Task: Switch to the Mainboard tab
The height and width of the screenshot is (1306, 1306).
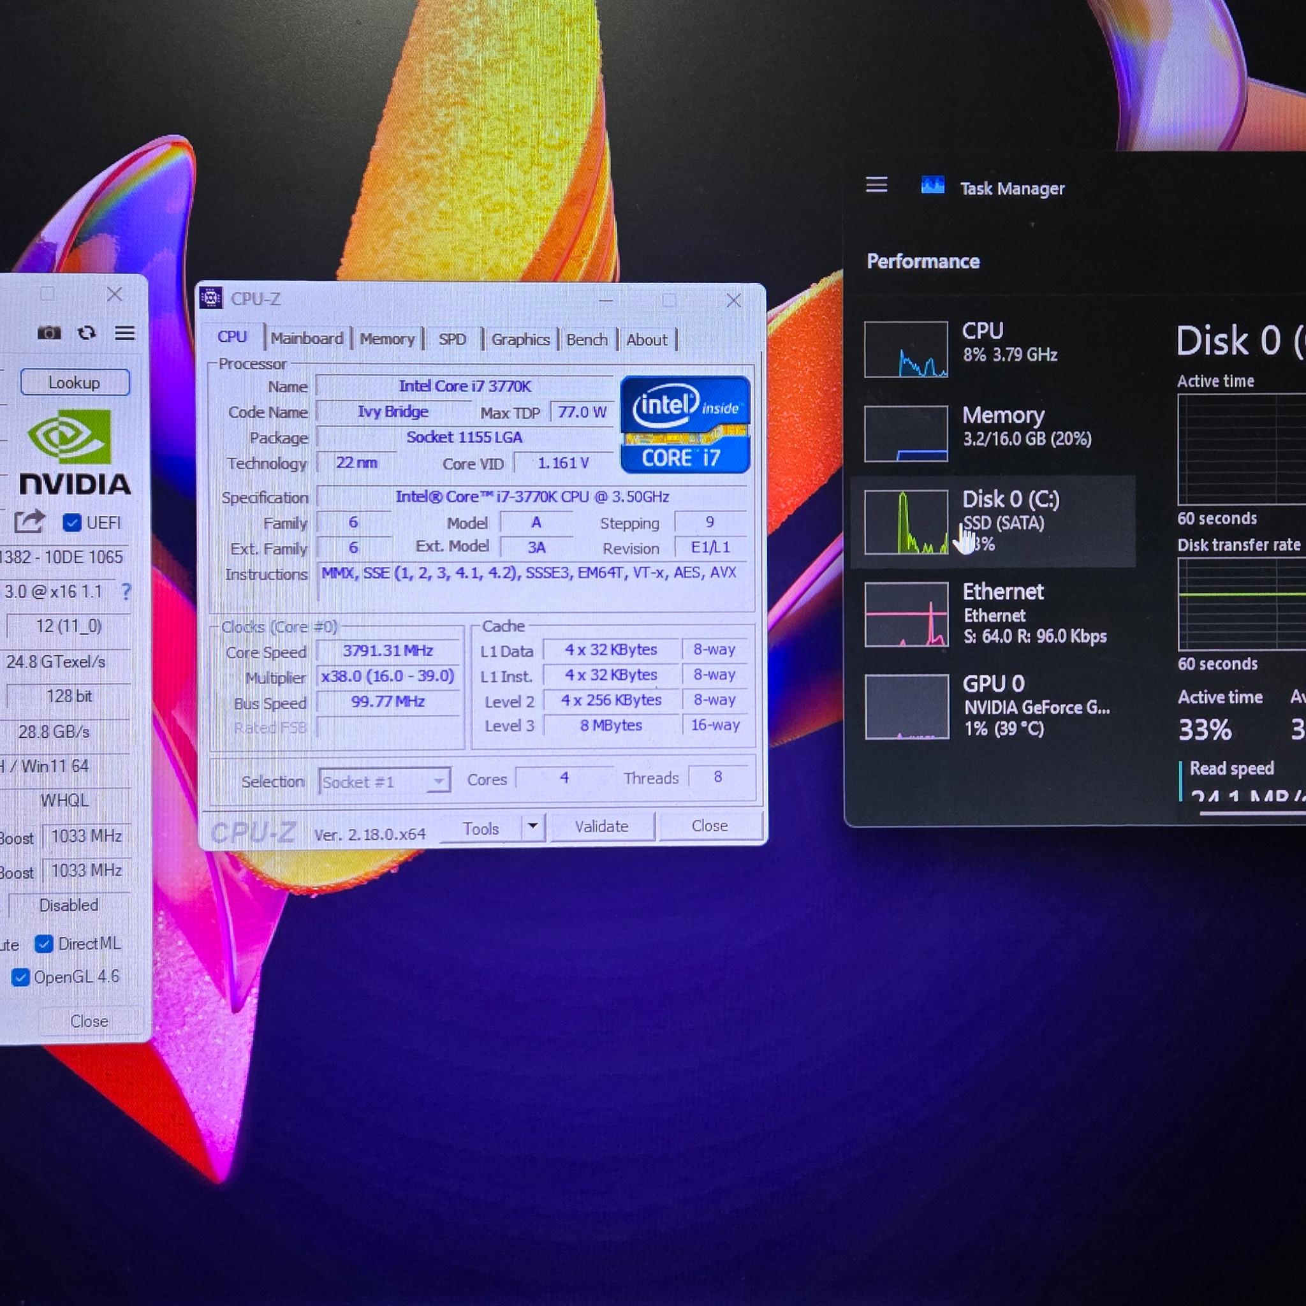Action: [x=307, y=338]
